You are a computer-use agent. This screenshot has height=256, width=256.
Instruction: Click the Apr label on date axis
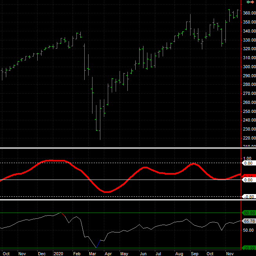tap(108, 254)
